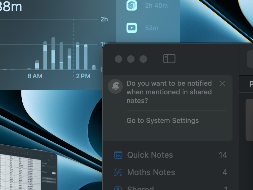Dismiss the shared notes notification banner
Viewport: 253px width, 190px height.
[x=222, y=83]
